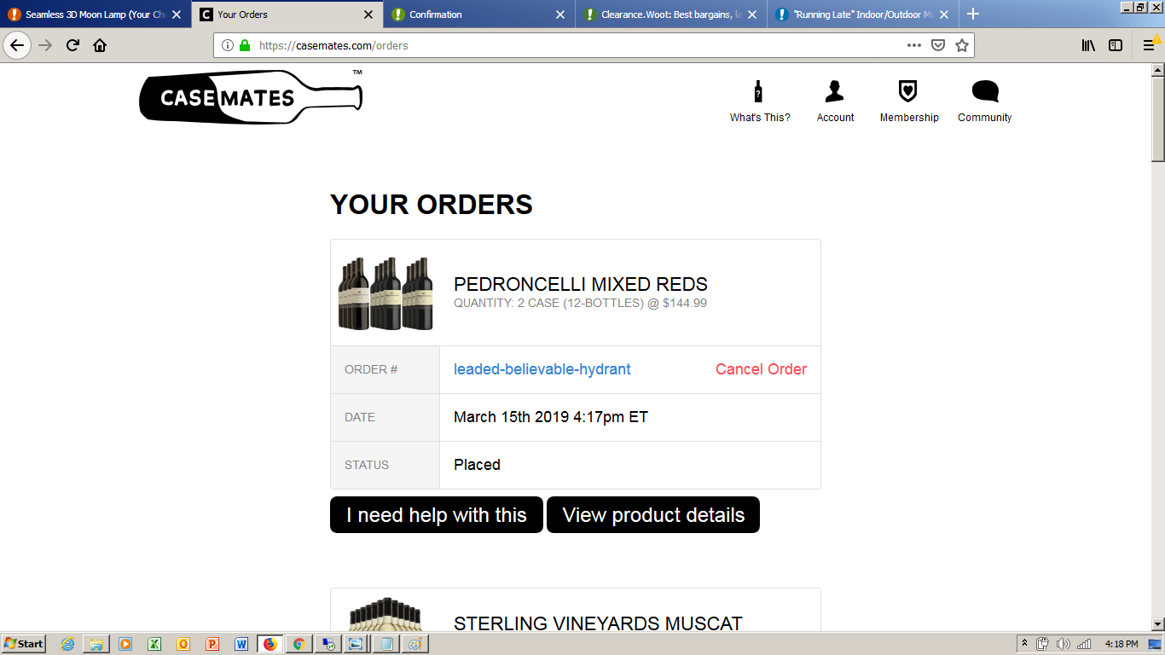Show the Library bookmarks menu icon
Screen dimensions: 1165x655
point(1088,45)
